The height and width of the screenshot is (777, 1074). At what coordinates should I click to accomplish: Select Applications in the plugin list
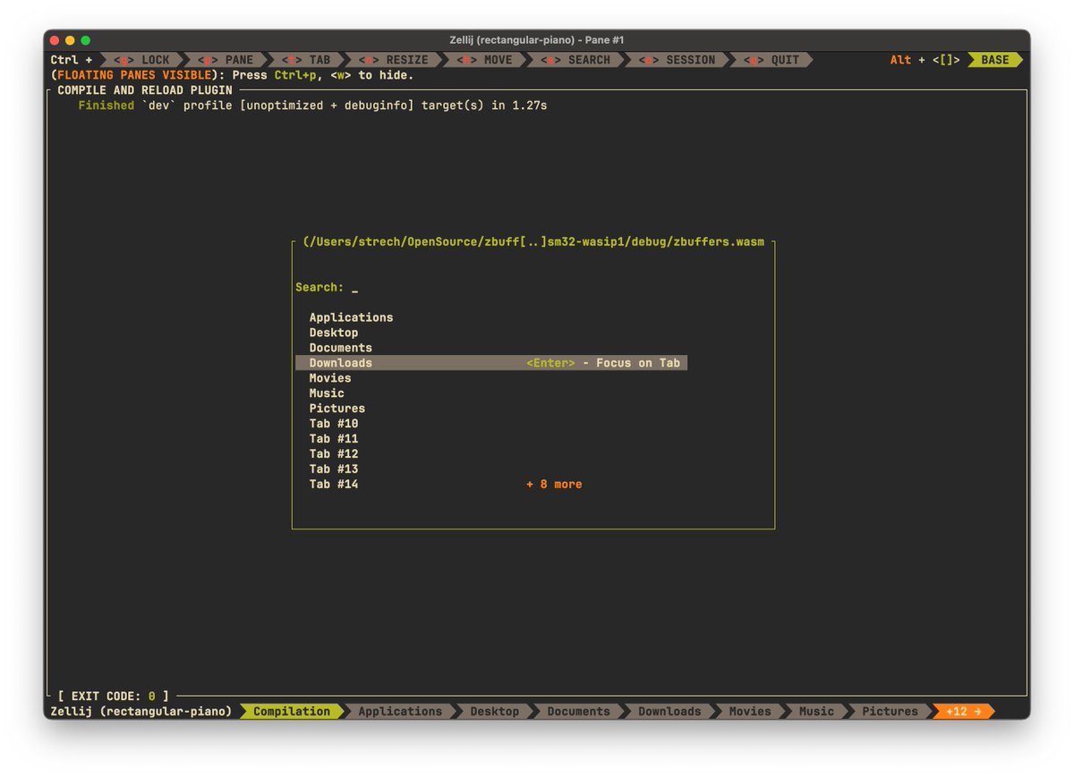point(351,317)
